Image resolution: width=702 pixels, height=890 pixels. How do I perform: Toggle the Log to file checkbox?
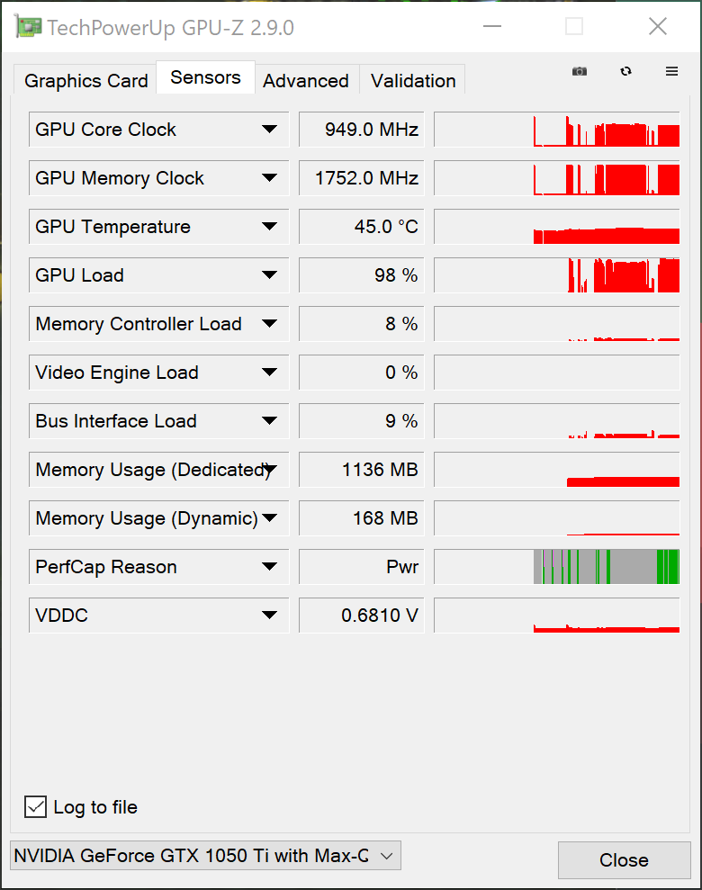pos(36,806)
